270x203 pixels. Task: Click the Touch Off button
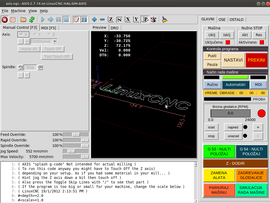(53, 49)
